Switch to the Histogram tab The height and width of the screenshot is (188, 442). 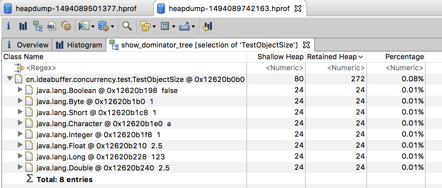point(79,45)
